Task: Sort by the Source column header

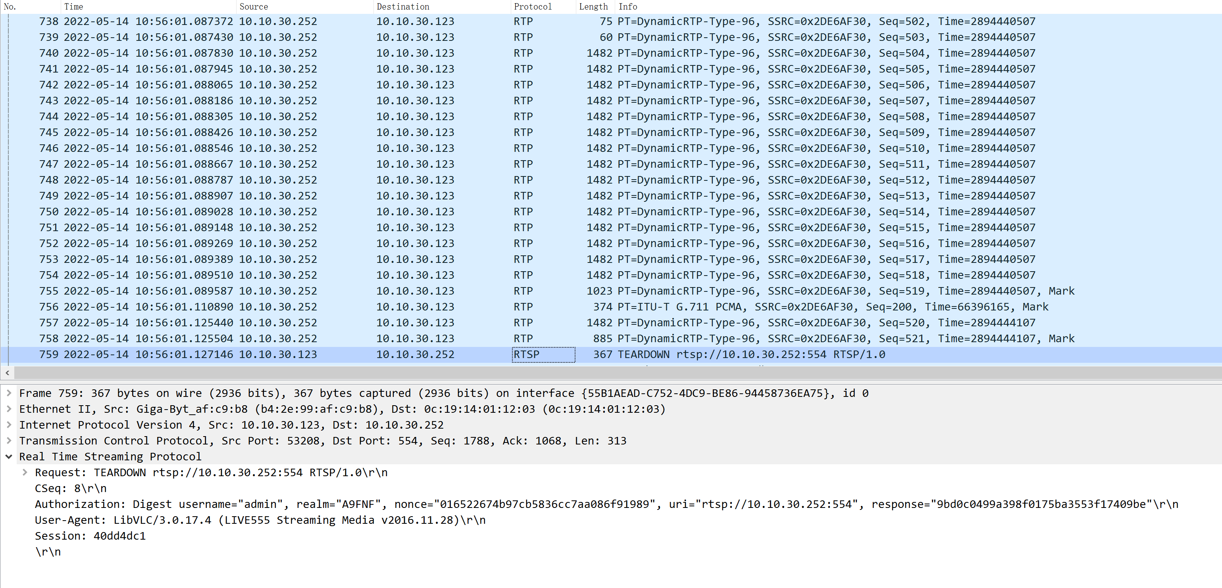Action: 304,7
